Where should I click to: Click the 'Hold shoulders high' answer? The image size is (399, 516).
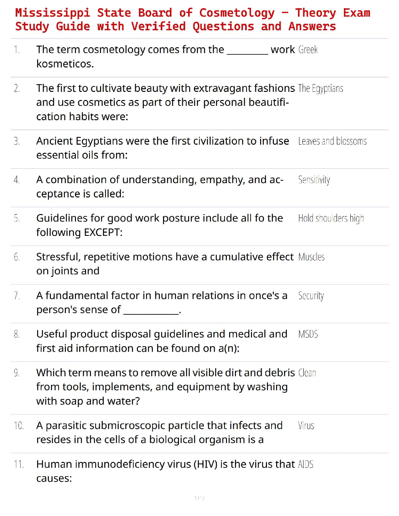click(x=331, y=218)
